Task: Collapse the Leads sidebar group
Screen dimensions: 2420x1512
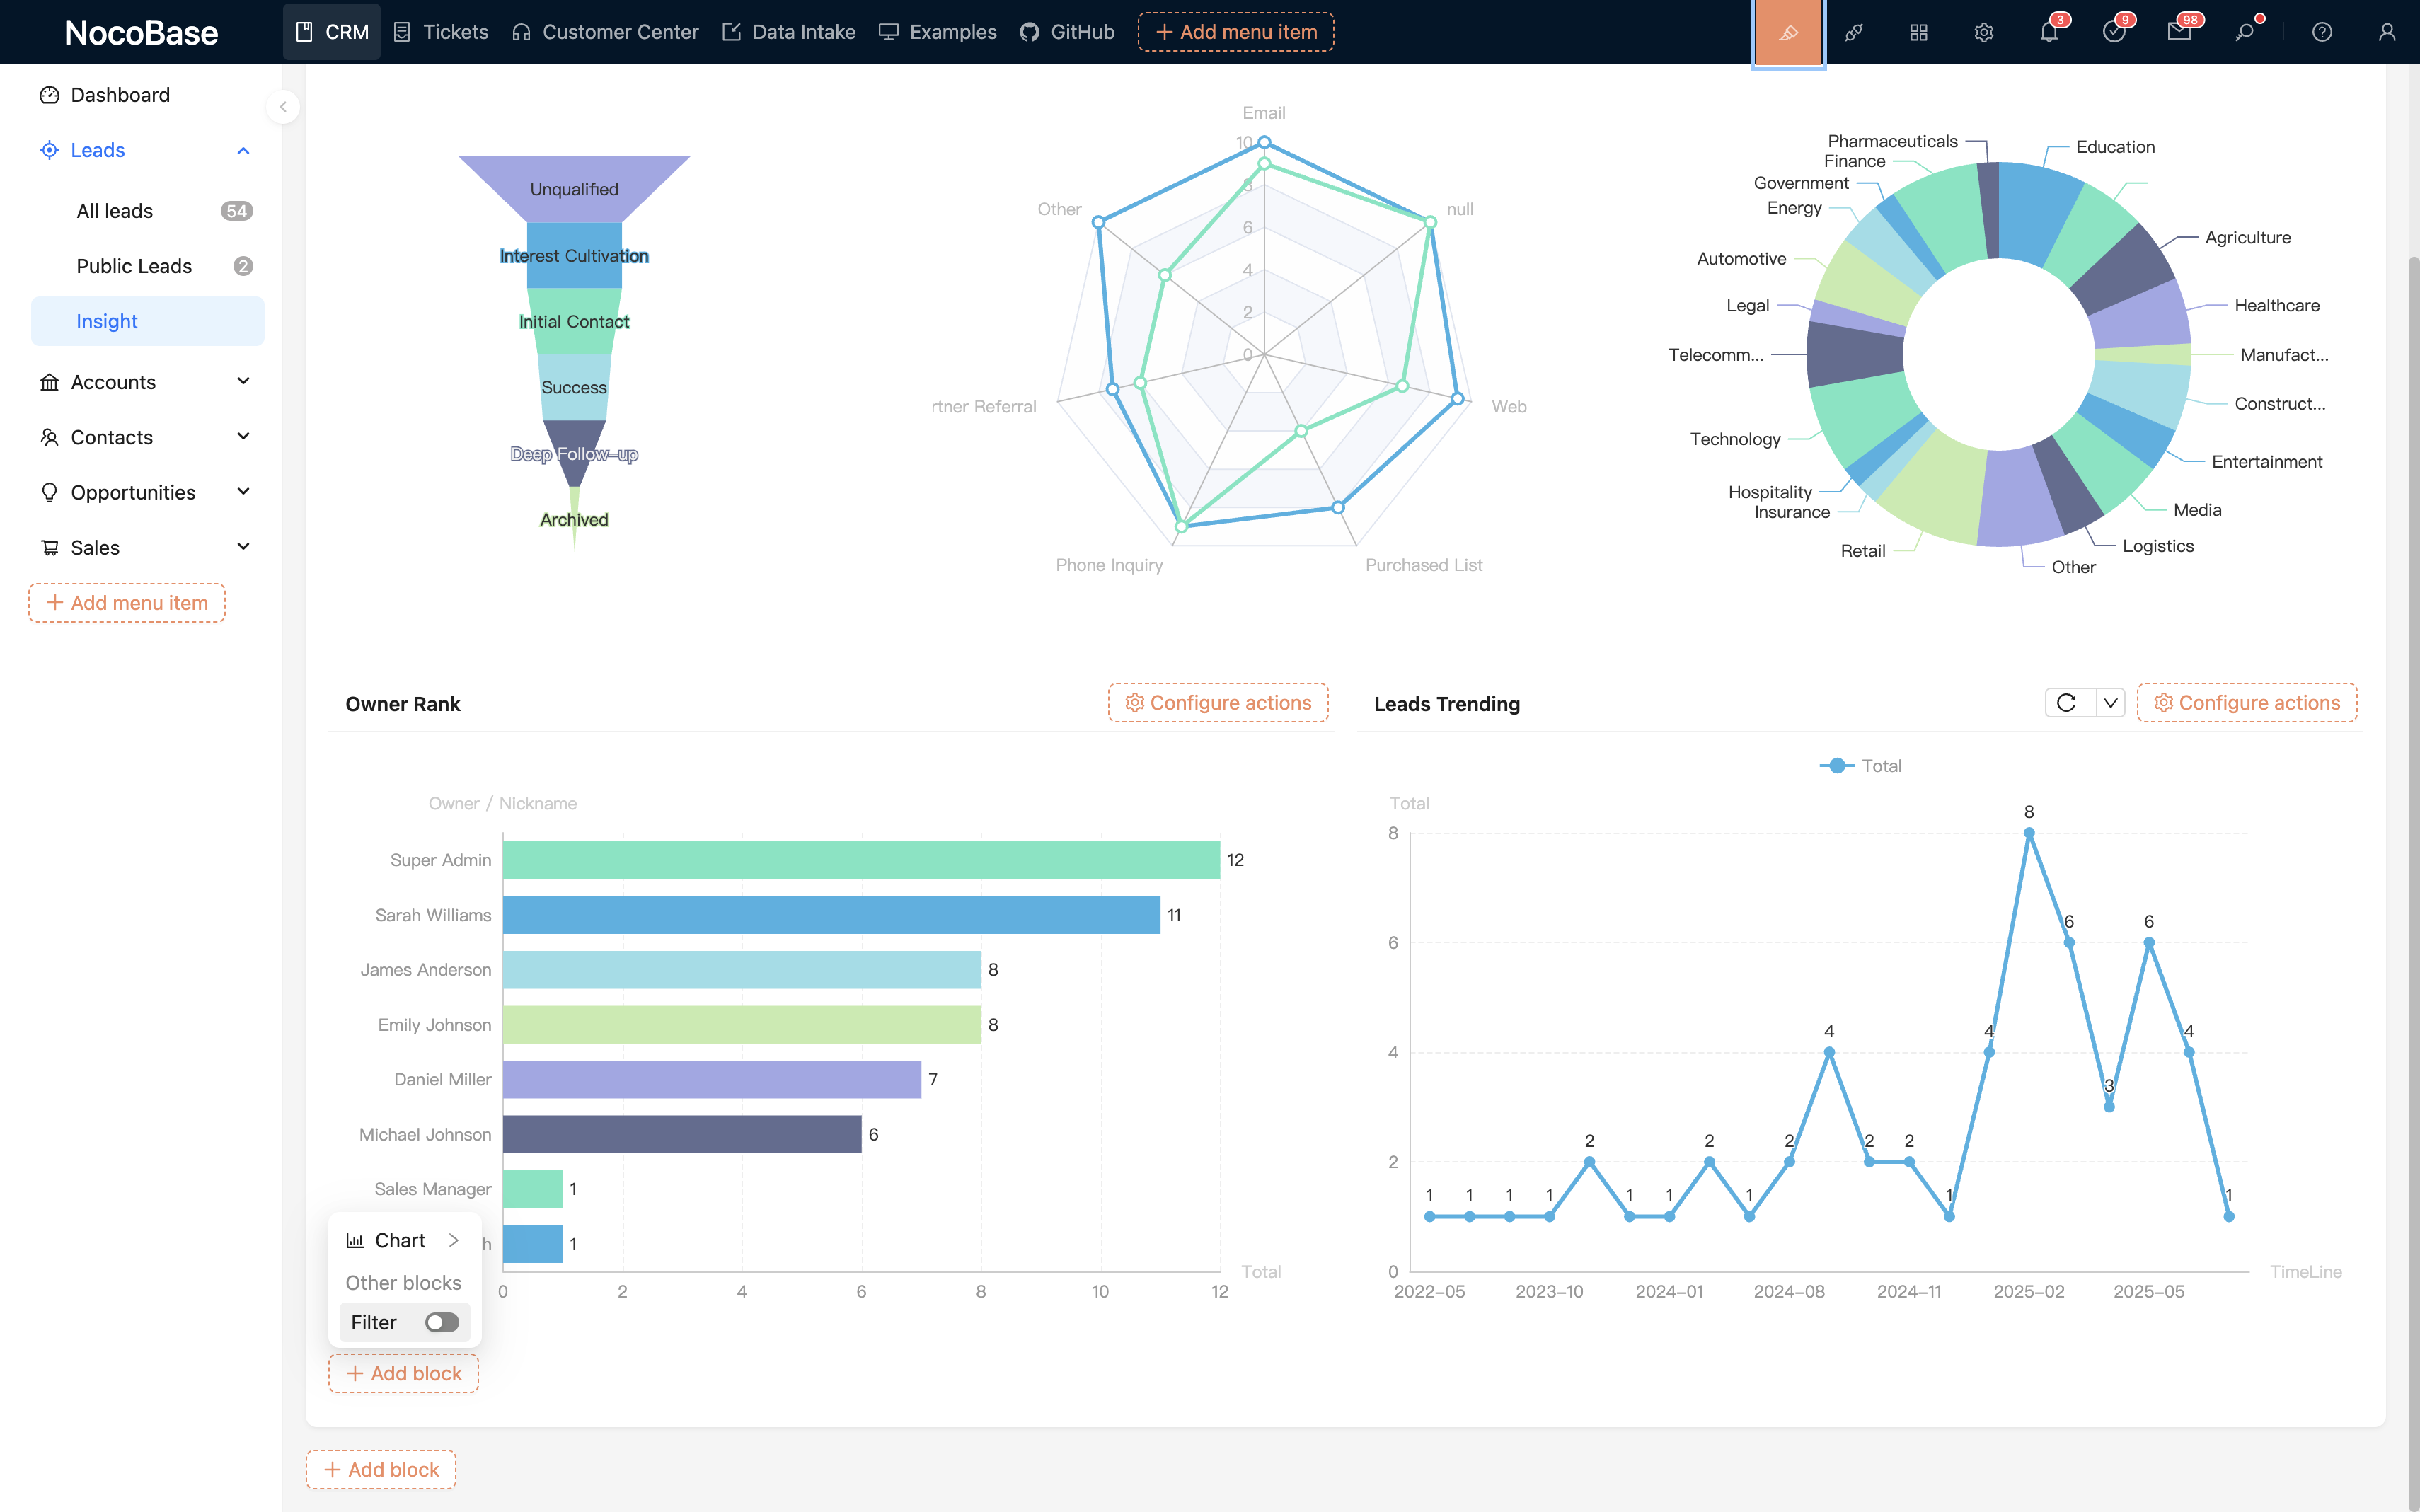Action: (x=243, y=150)
